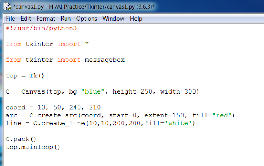Open the Format menu
The width and height of the screenshot is (264, 166).
coord(46,19)
